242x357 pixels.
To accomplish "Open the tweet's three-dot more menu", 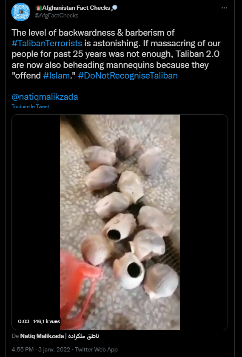I will [224, 8].
